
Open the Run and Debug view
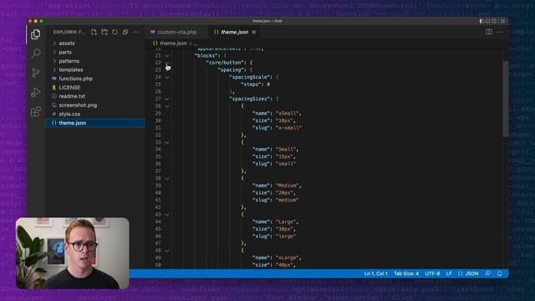(x=35, y=92)
